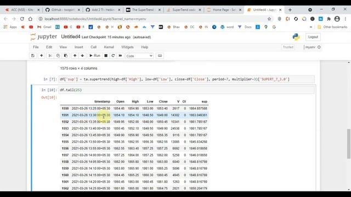The image size is (351, 197).
Task: Click the Out[10] output prompt
Action: click(x=49, y=97)
